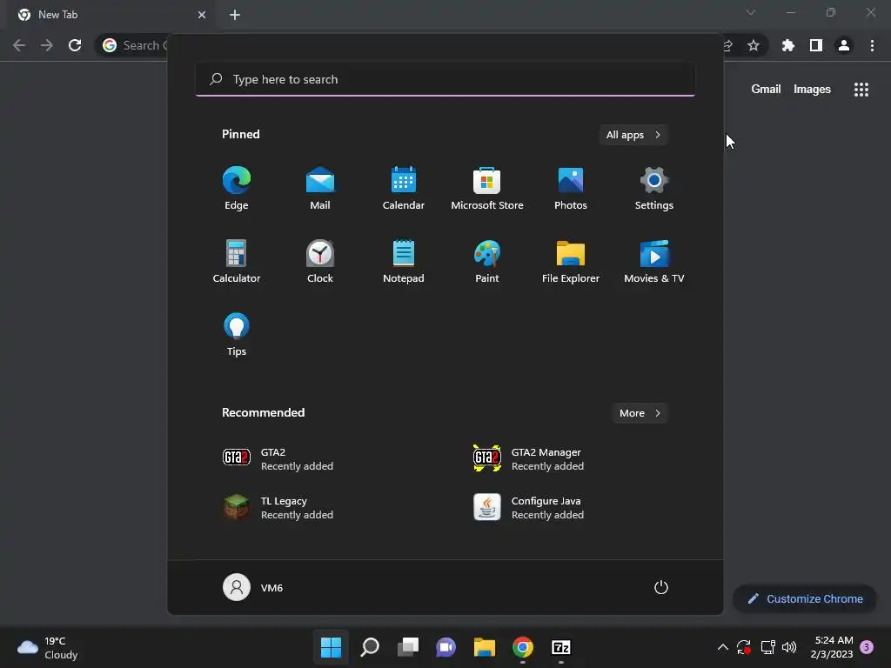The image size is (891, 668).
Task: Toggle Chrome side panel
Action: [x=816, y=45]
